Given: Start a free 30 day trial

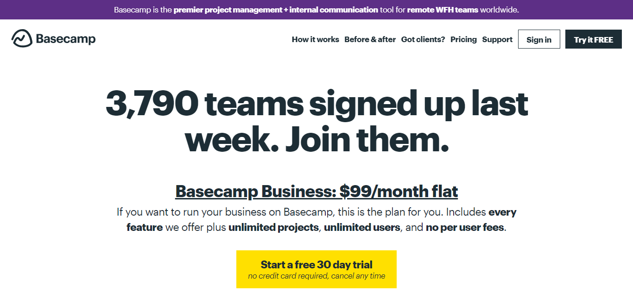Looking at the screenshot, I should [316, 269].
